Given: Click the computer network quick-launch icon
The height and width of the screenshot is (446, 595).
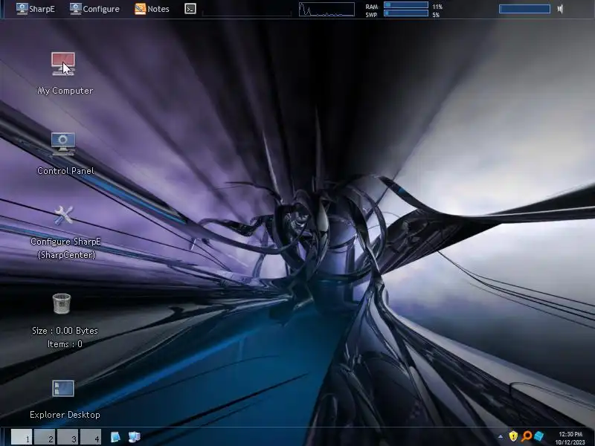Looking at the screenshot, I should click(134, 437).
